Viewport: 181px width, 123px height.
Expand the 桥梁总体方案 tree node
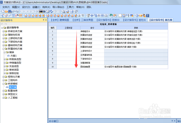3,31
